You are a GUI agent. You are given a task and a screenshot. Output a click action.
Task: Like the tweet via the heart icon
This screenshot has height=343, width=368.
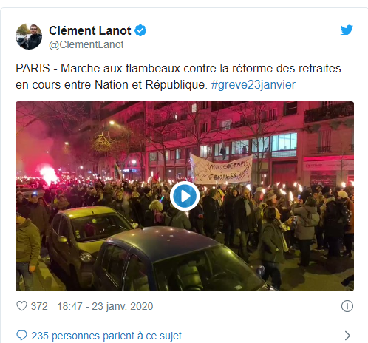click(21, 306)
